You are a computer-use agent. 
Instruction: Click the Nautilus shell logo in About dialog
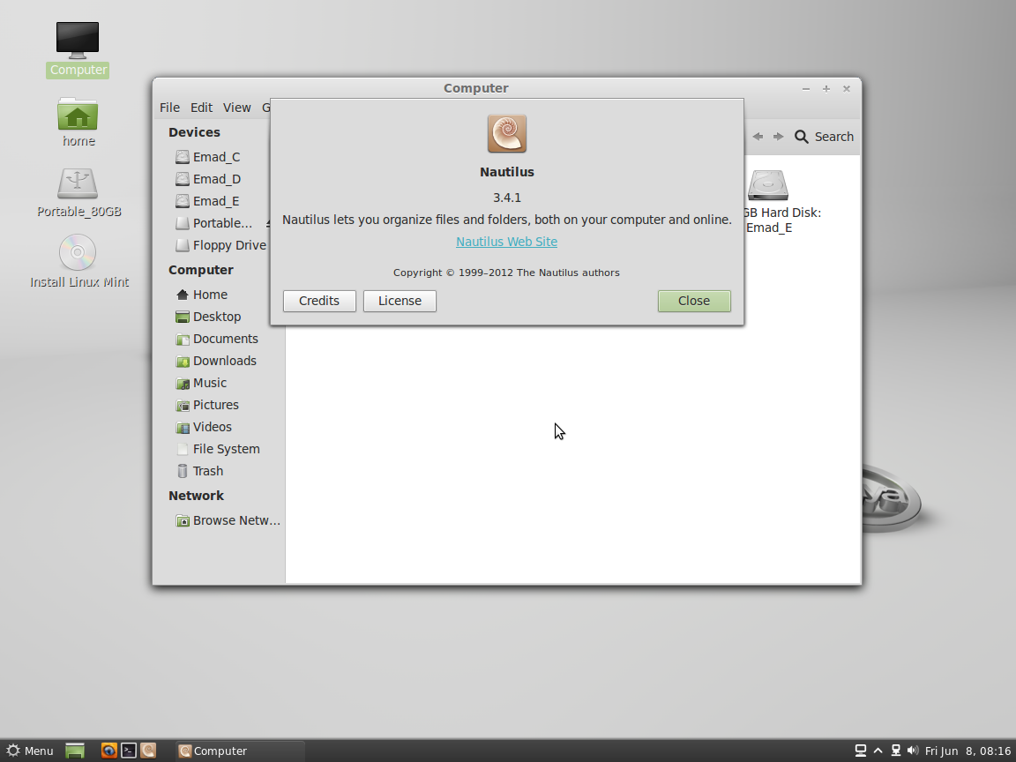(x=507, y=133)
